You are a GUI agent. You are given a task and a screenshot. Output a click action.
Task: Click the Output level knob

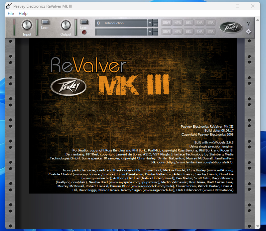pyautogui.click(x=66, y=25)
